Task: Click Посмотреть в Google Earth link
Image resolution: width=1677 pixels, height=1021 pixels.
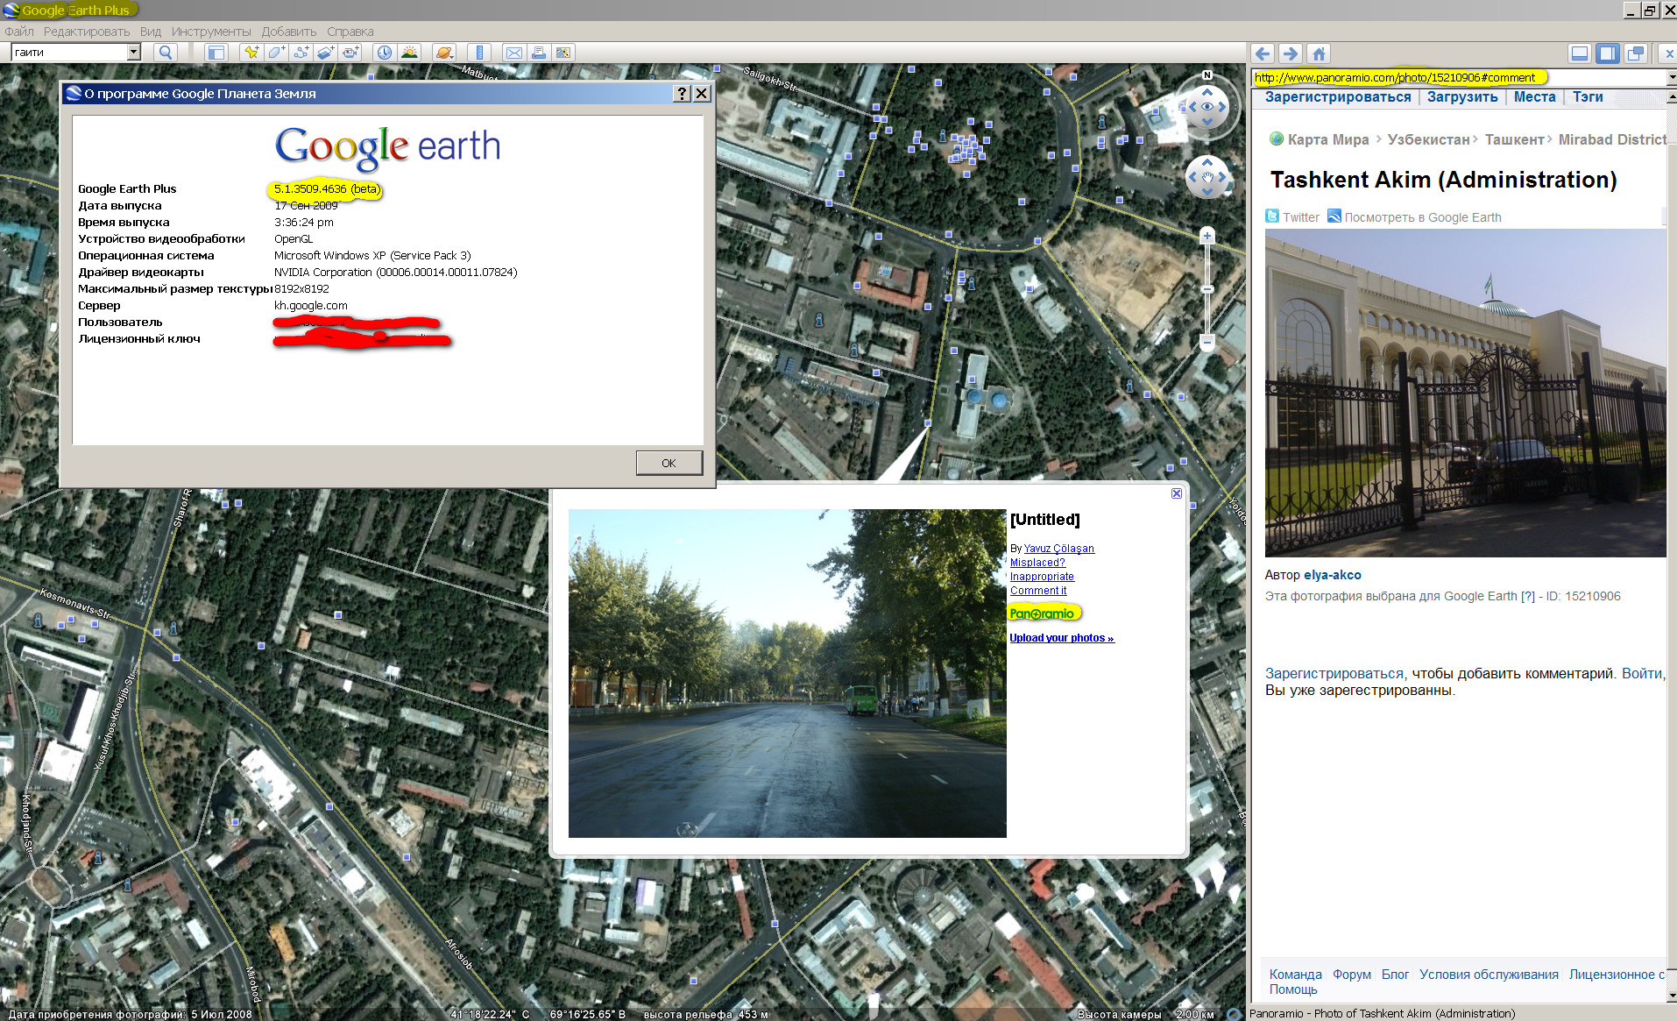Action: [x=1423, y=217]
